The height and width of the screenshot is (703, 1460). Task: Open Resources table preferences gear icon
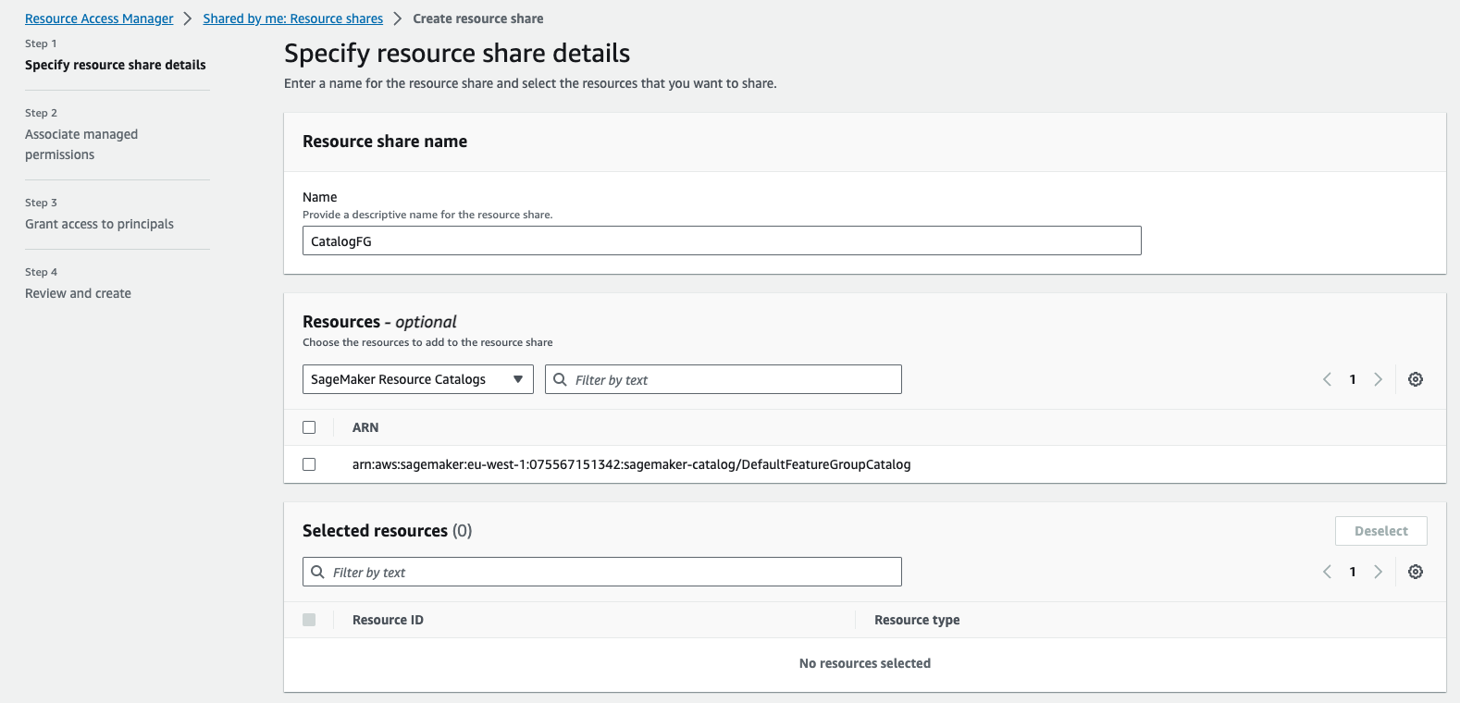pyautogui.click(x=1415, y=379)
